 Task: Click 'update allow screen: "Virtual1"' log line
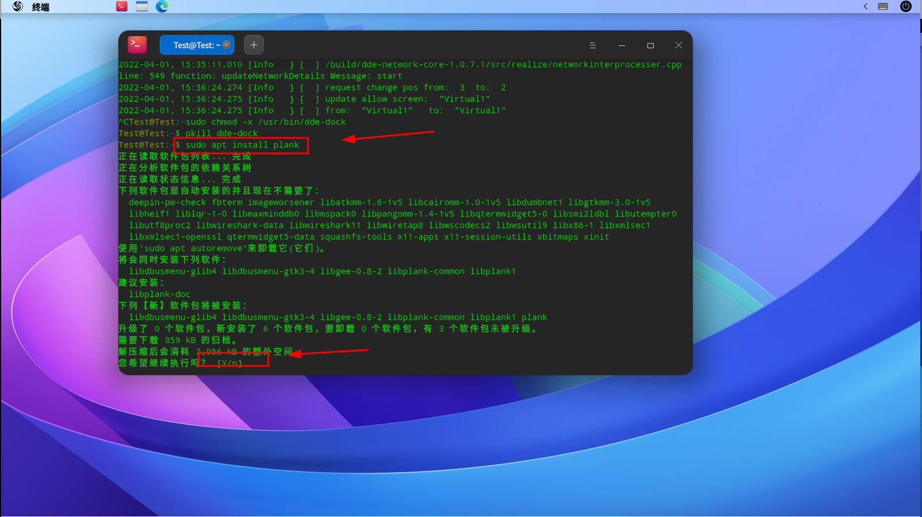304,99
